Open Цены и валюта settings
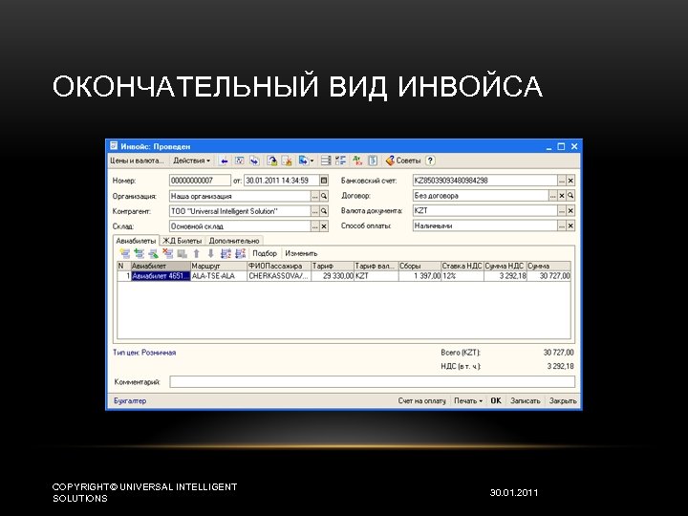688x516 pixels. point(137,161)
